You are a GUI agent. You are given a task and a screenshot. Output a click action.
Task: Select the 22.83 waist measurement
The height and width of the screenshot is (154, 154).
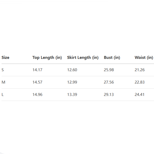(140, 82)
